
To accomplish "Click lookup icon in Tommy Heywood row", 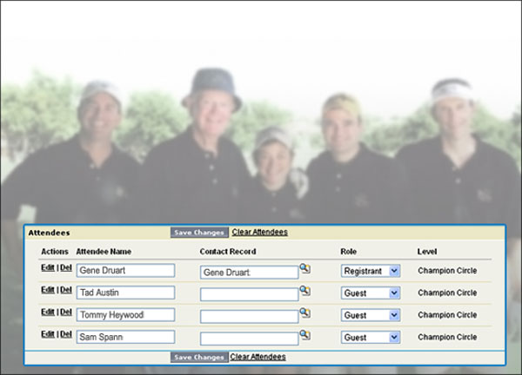I will tap(304, 312).
